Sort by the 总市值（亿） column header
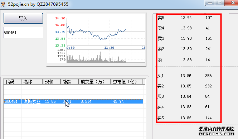This screenshot has height=139, width=238. pos(127,82)
